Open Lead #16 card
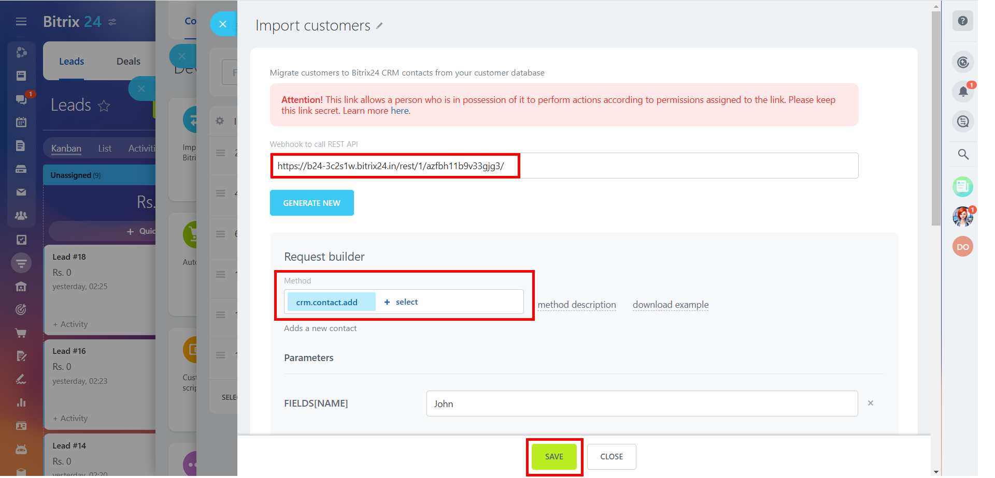This screenshot has width=995, height=478. click(99, 384)
